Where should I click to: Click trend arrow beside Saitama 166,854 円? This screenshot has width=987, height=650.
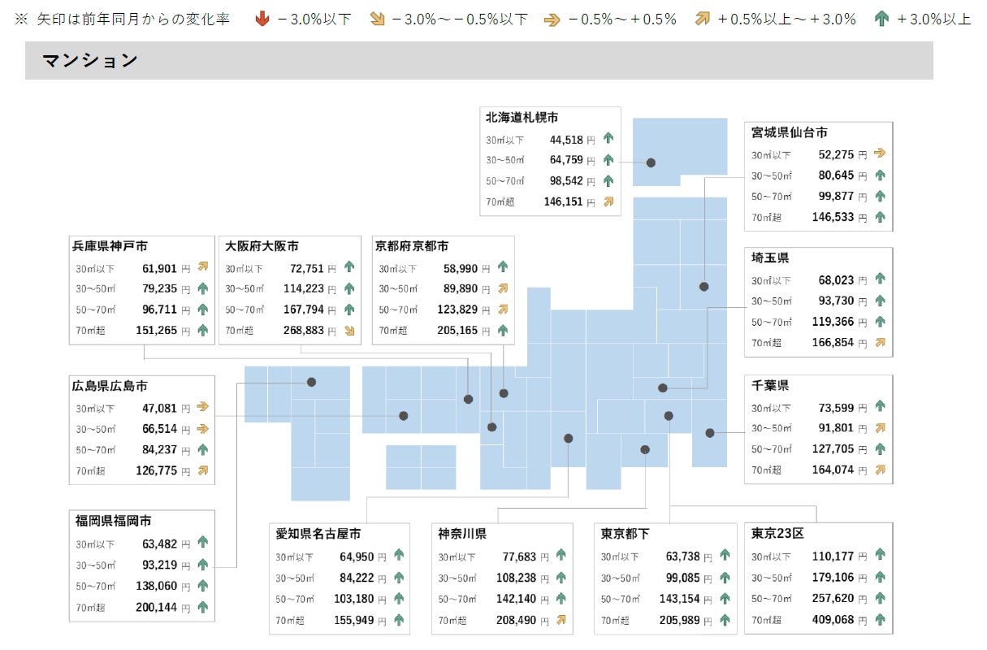click(880, 343)
